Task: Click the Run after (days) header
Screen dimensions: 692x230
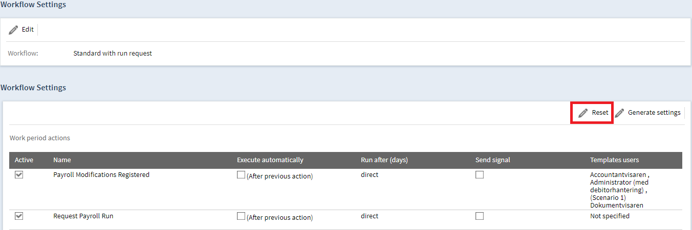Action: (x=384, y=160)
